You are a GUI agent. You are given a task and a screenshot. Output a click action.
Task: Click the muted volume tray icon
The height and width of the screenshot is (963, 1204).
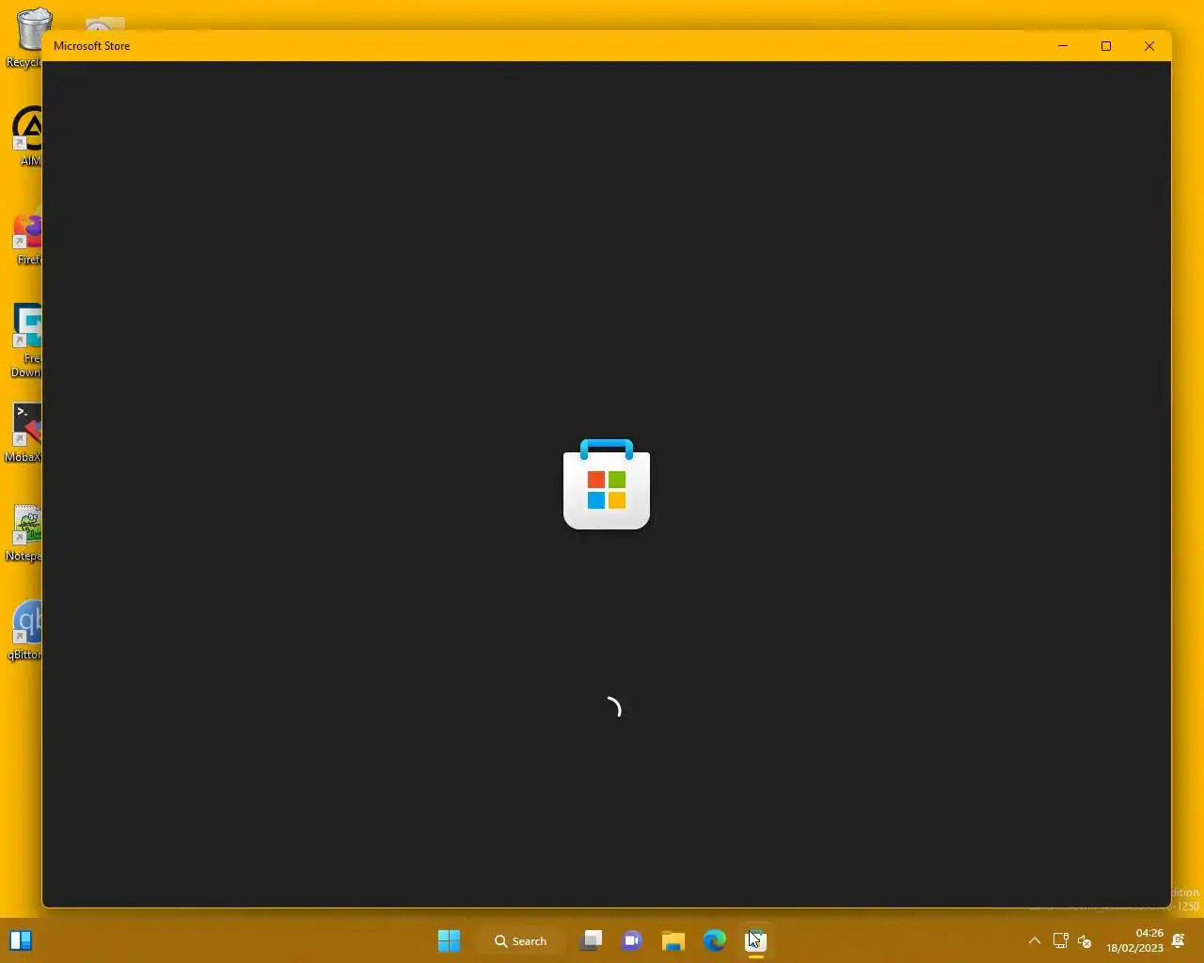click(x=1085, y=940)
